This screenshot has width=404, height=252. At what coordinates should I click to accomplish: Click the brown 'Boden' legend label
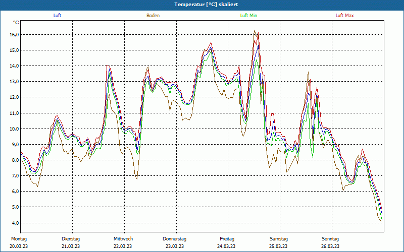tap(153, 16)
